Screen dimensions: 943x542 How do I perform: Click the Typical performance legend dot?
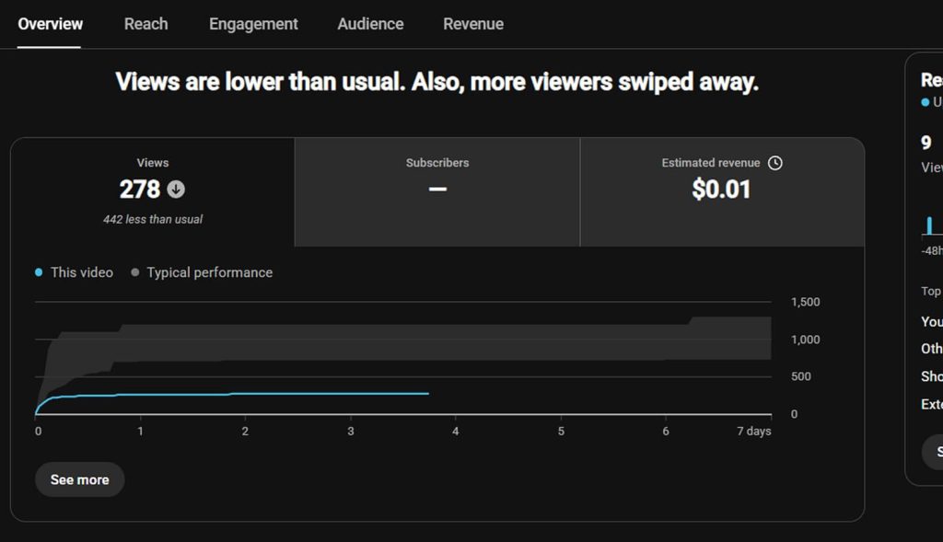pyautogui.click(x=134, y=272)
